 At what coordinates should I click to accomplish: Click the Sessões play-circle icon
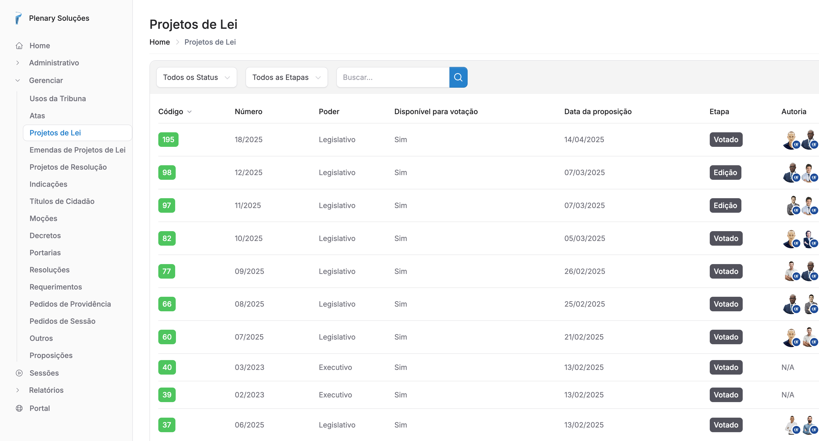point(19,373)
